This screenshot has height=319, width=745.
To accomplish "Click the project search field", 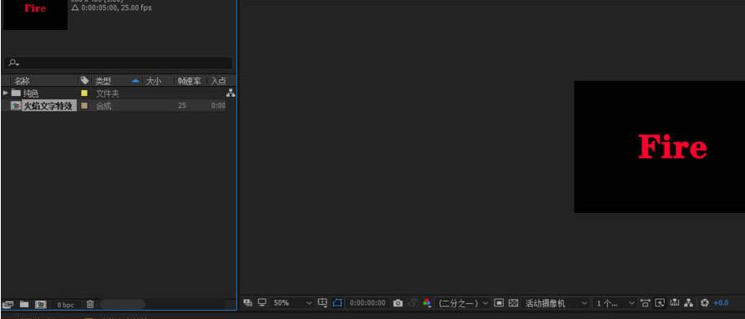I will [x=119, y=63].
